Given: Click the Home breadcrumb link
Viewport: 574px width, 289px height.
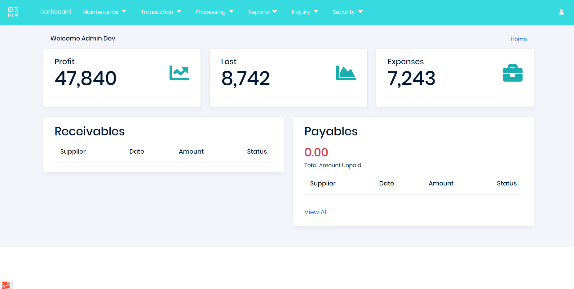Looking at the screenshot, I should [518, 39].
